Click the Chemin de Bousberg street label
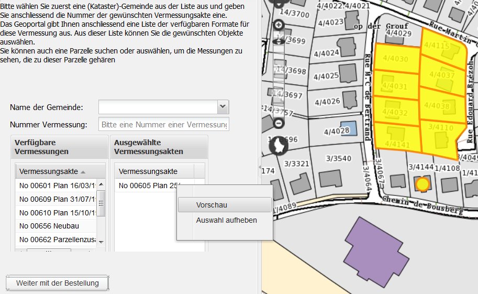 (422, 204)
